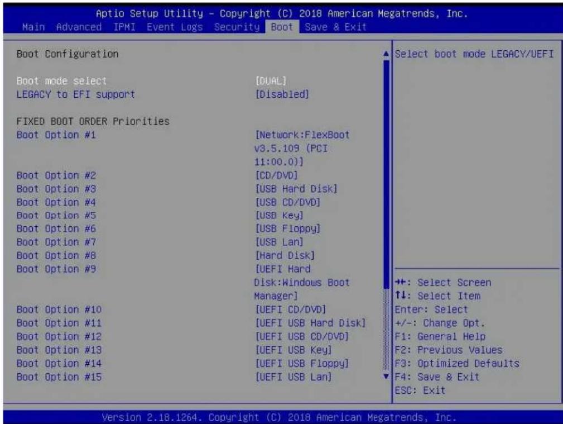Click the Select Item key hint
This screenshot has width=563, height=424.
(437, 296)
